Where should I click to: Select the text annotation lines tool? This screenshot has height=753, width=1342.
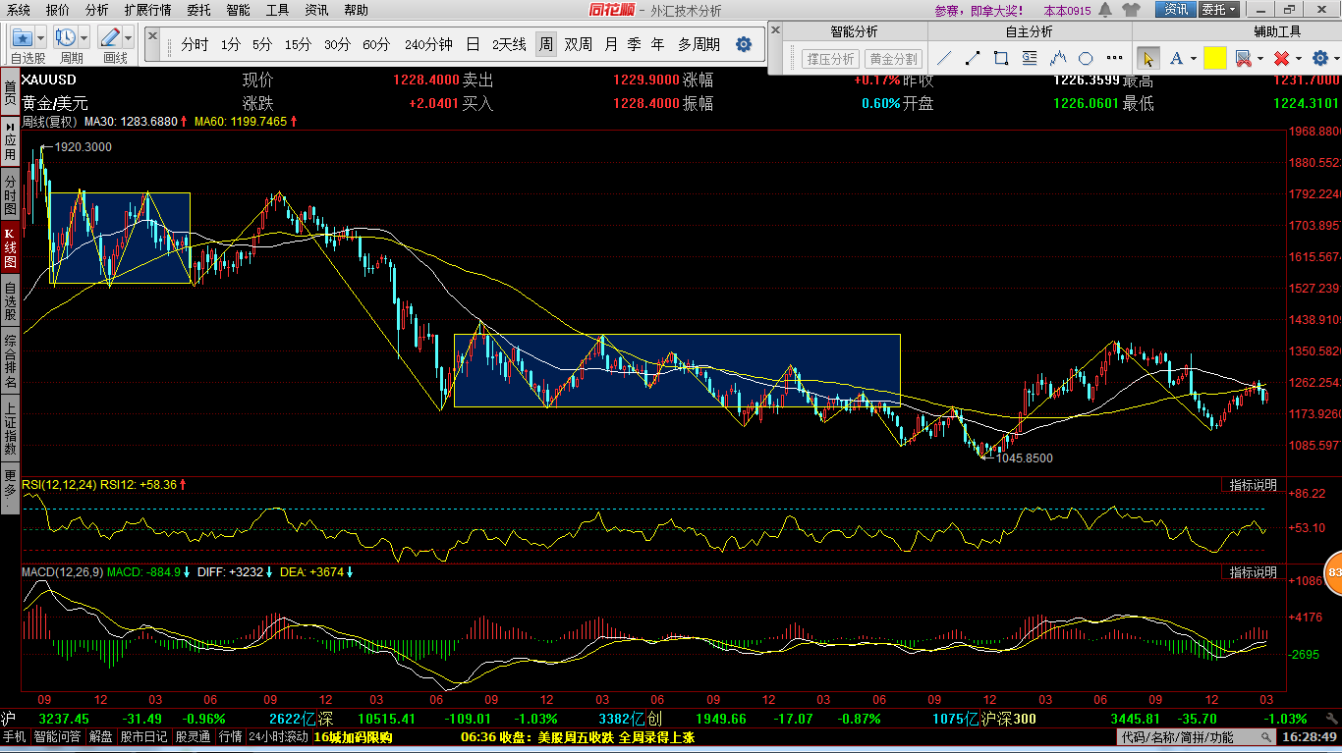pyautogui.click(x=1029, y=58)
